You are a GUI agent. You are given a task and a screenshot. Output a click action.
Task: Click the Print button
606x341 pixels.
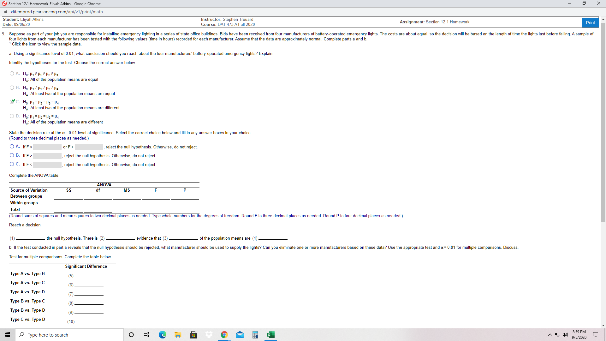pos(590,23)
